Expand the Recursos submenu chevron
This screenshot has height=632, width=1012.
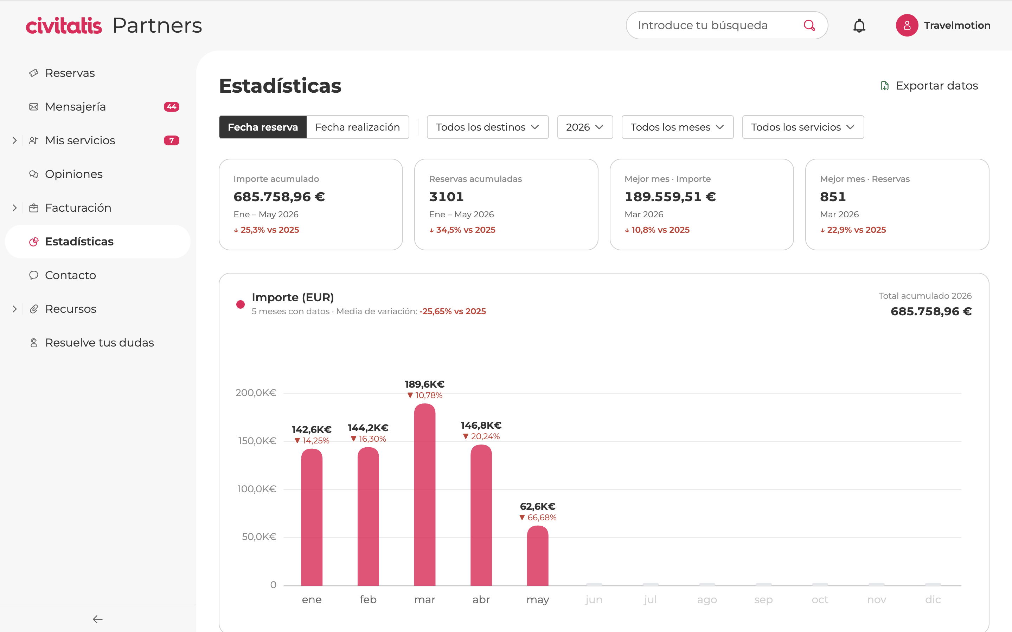[15, 309]
